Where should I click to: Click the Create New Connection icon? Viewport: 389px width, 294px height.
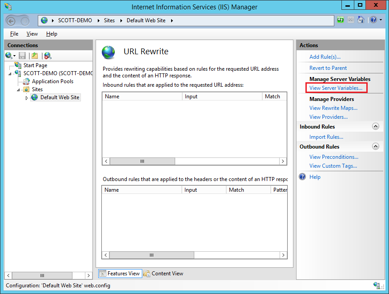pyautogui.click(x=9, y=56)
